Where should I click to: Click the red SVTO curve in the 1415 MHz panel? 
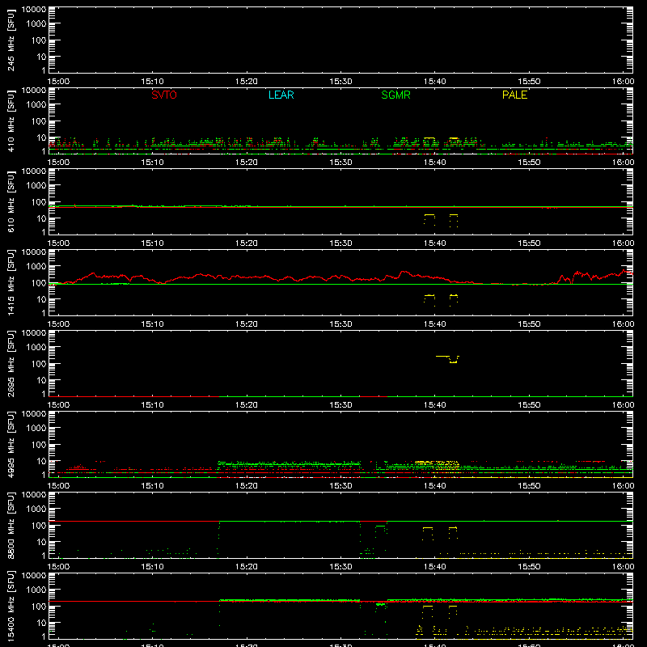[x=340, y=277]
